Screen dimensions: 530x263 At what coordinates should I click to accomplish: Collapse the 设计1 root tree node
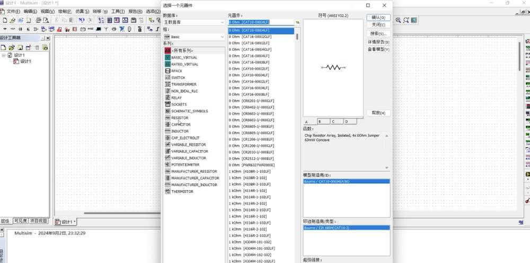pos(3,55)
